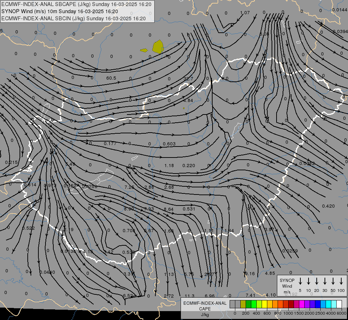Click the 8.90 value on the map
Viewport: 348px width, 320px height.
[129, 209]
